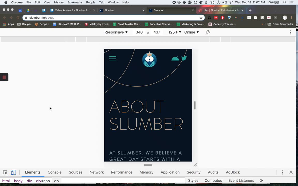Screen dimensions: 298x186
Task: Open SNAP Master Clie... bookmark
Action: point(126,24)
